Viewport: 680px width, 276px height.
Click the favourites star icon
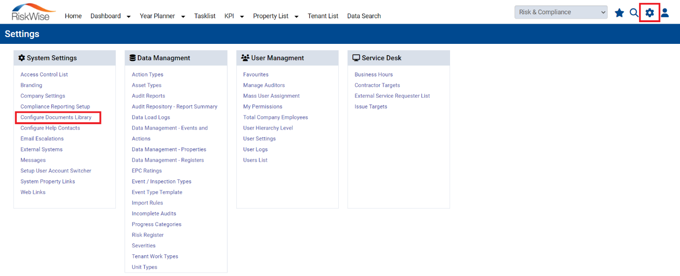[x=619, y=13]
